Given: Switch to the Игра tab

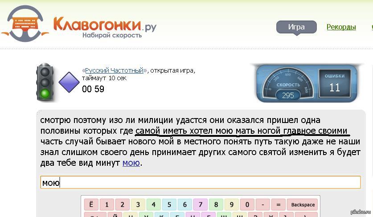Looking at the screenshot, I should pos(296,27).
